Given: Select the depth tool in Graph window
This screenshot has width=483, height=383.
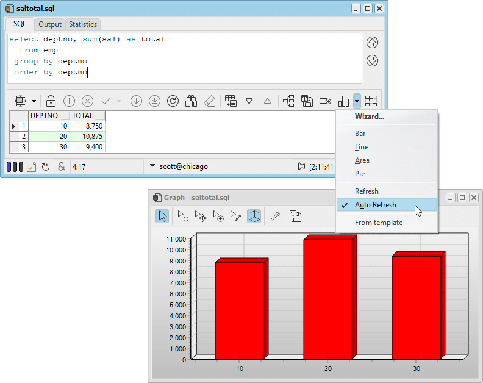Looking at the screenshot, I should [236, 216].
